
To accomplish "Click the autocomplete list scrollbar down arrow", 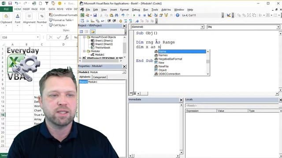I will pyautogui.click(x=208, y=74).
